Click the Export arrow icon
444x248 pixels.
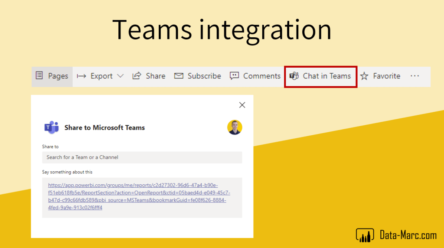[x=82, y=76]
